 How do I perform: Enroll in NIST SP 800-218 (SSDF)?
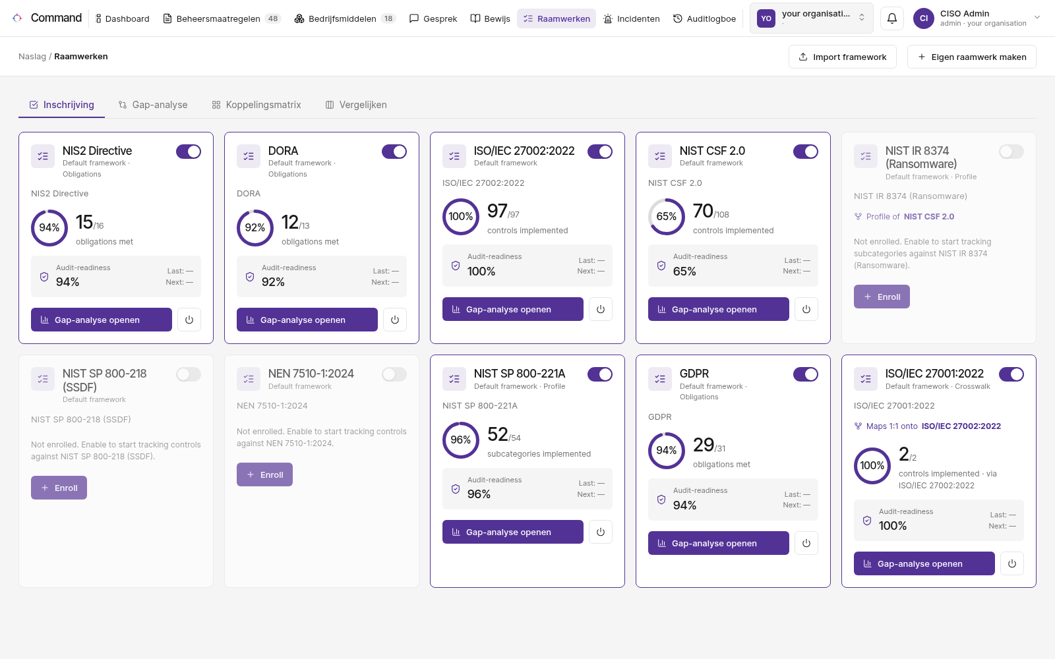59,488
